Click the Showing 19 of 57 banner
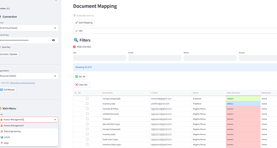Screen dimensions: 277x148 (x=175, y=67)
